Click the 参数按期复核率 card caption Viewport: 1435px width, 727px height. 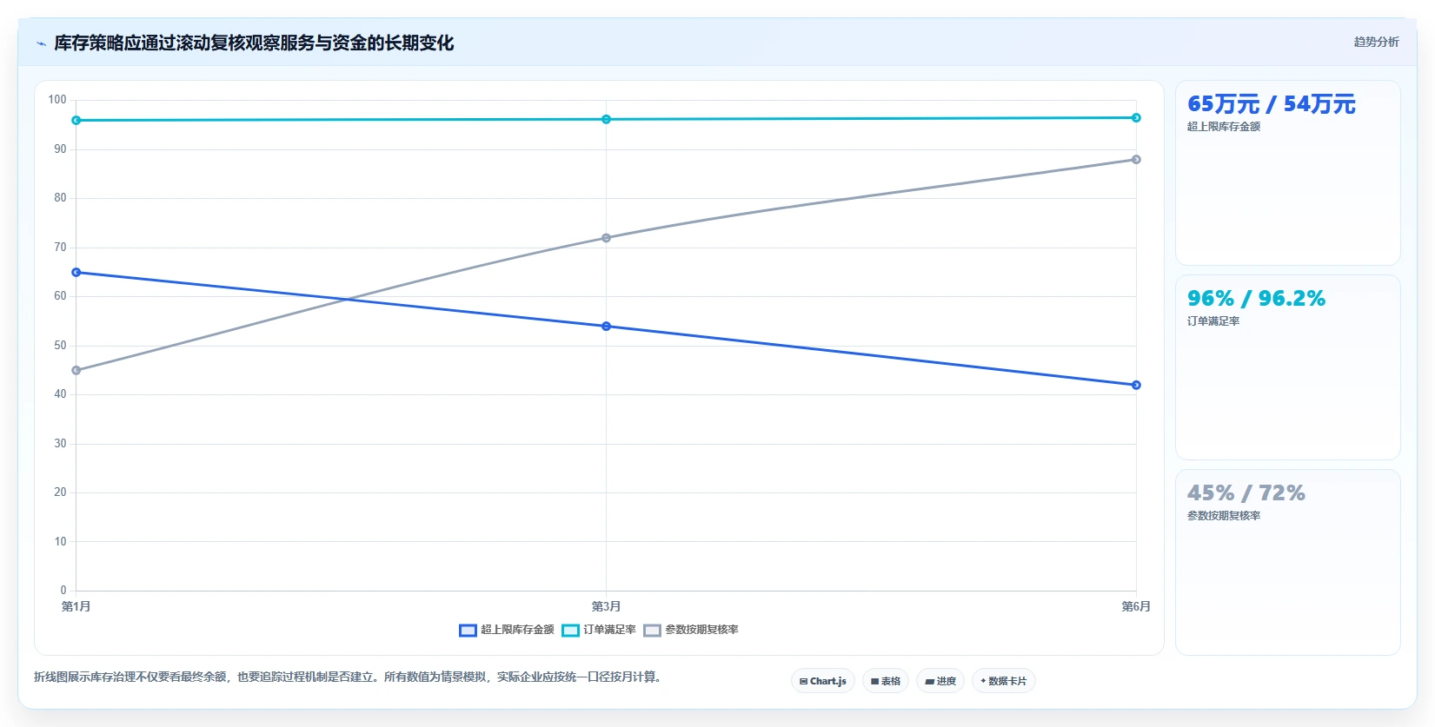click(1224, 516)
